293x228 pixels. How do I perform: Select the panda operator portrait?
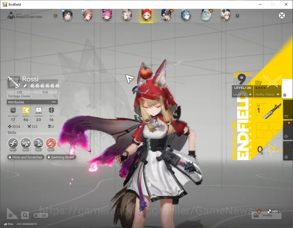(x=206, y=15)
